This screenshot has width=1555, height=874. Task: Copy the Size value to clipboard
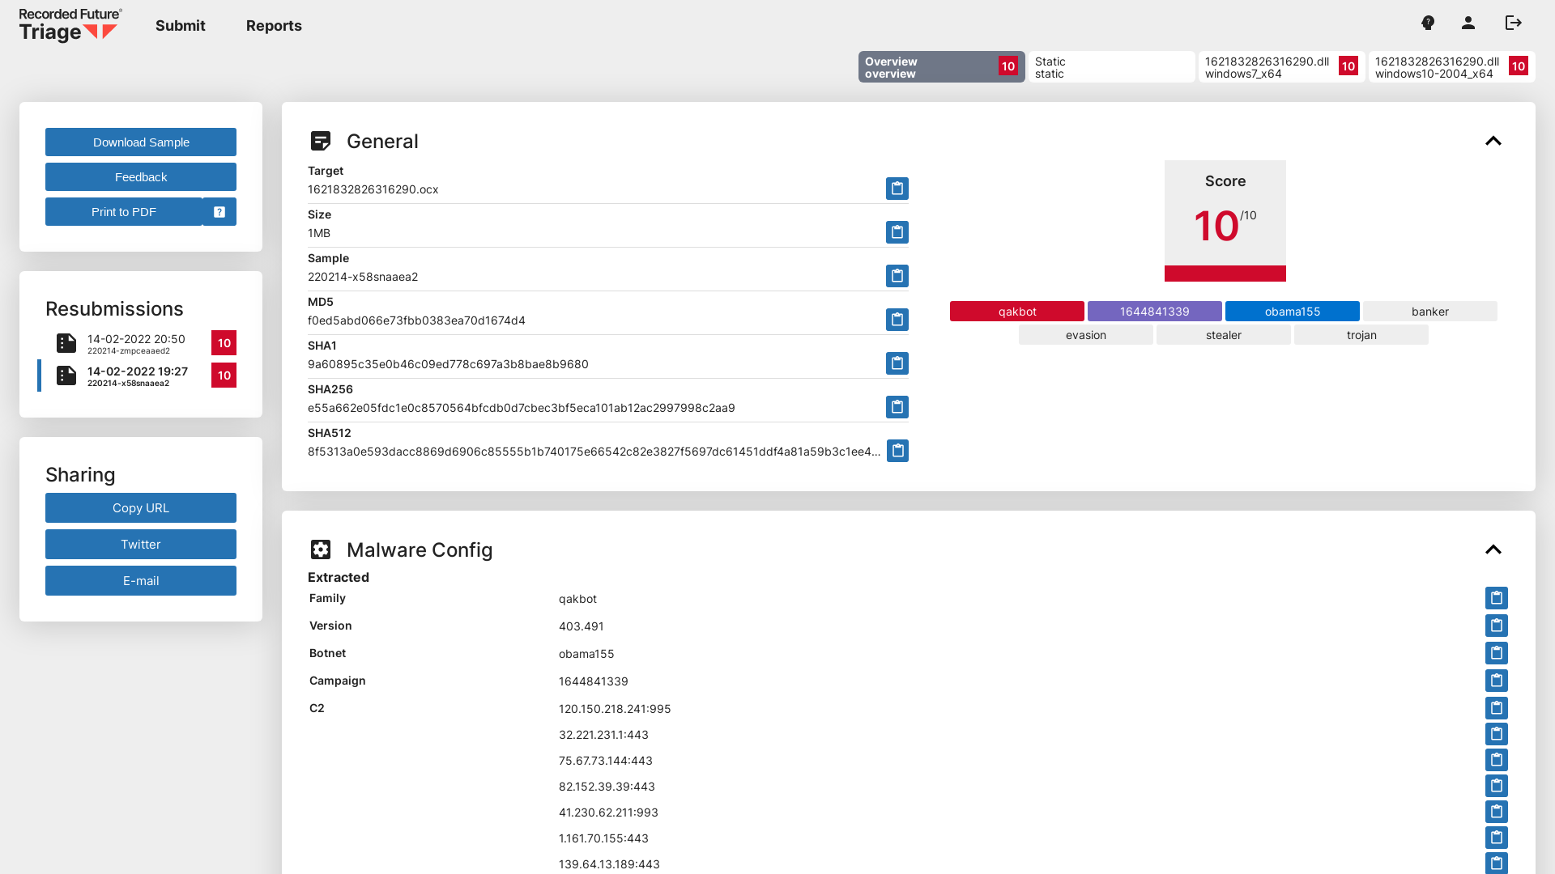pos(897,232)
